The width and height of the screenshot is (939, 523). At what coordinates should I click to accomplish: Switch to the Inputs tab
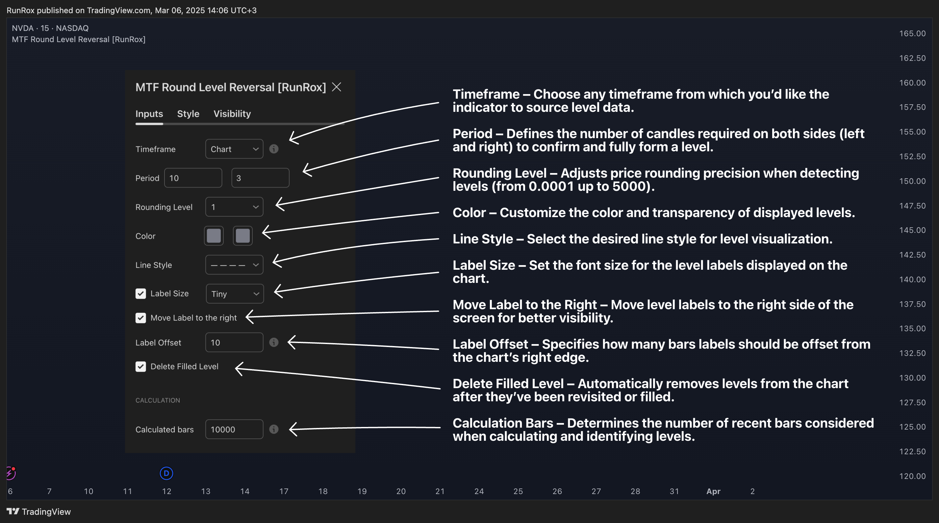point(149,114)
